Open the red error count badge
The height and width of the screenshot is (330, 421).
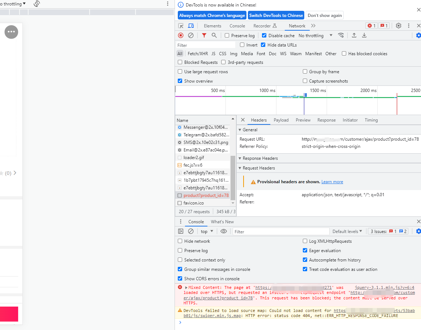click(x=371, y=26)
